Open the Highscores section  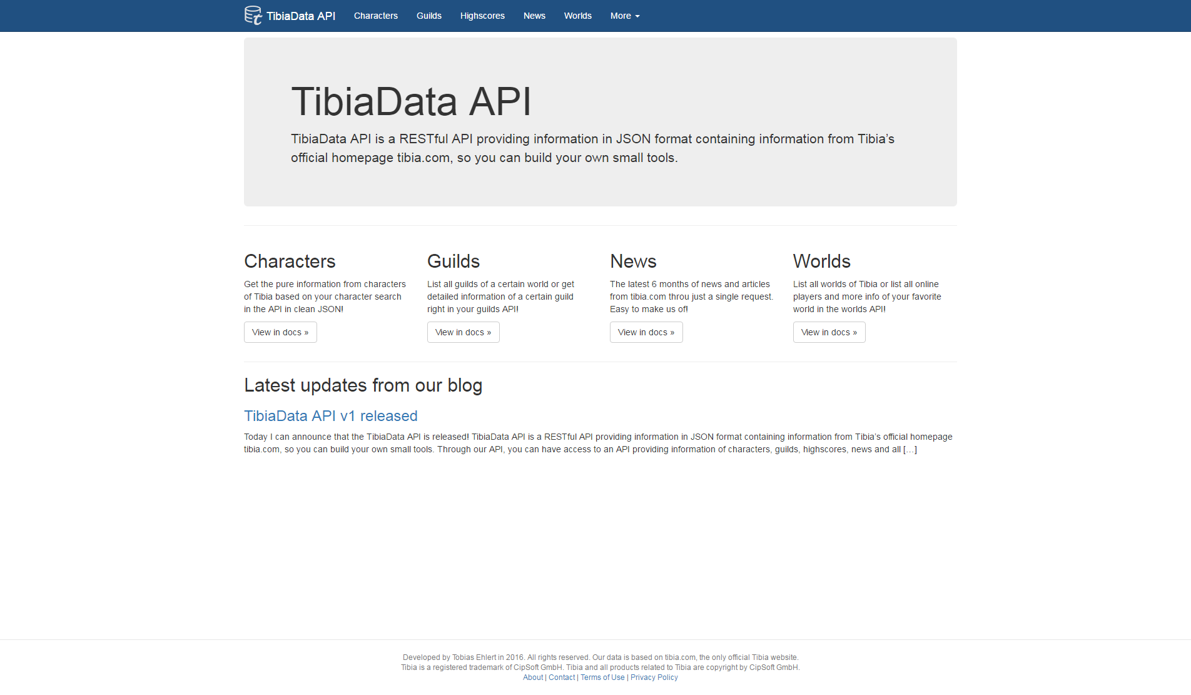click(x=482, y=16)
